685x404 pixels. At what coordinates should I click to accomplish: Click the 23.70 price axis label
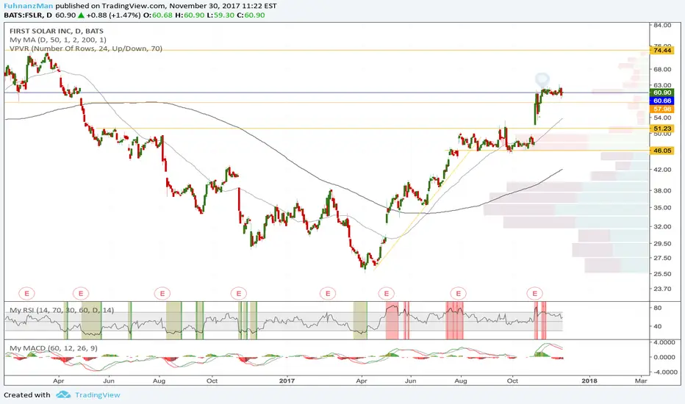pos(662,288)
